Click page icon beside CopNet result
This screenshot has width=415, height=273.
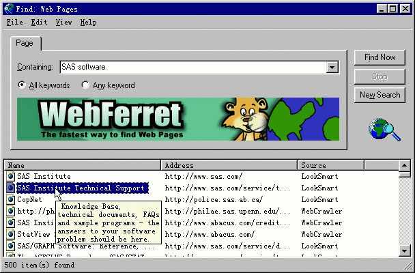(11, 200)
